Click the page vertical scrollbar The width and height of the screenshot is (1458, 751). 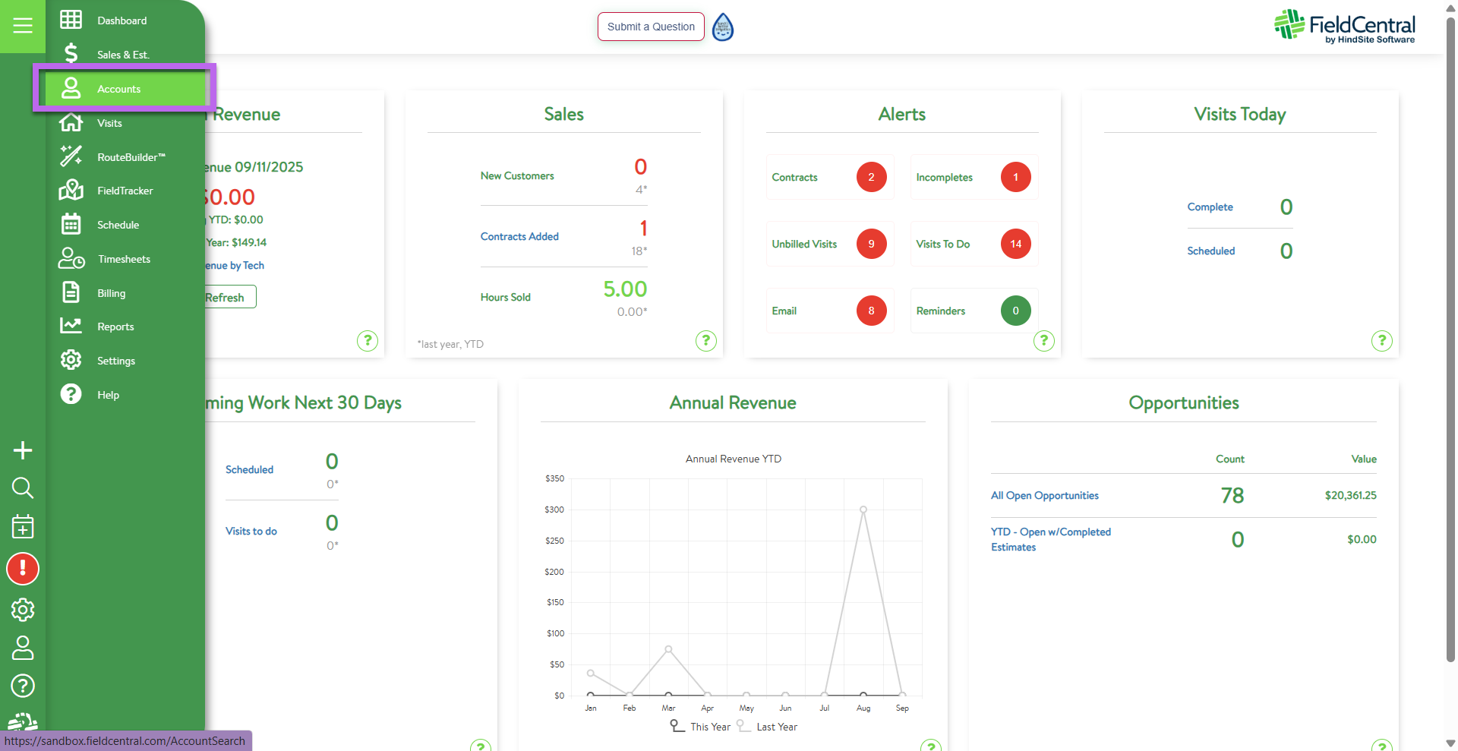[x=1450, y=342]
